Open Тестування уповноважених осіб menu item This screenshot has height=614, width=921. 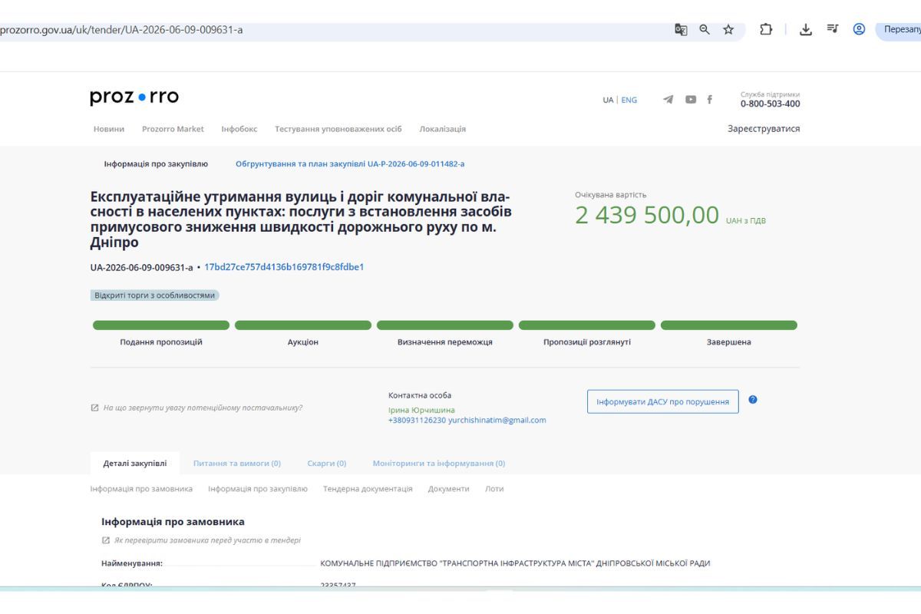click(x=338, y=129)
